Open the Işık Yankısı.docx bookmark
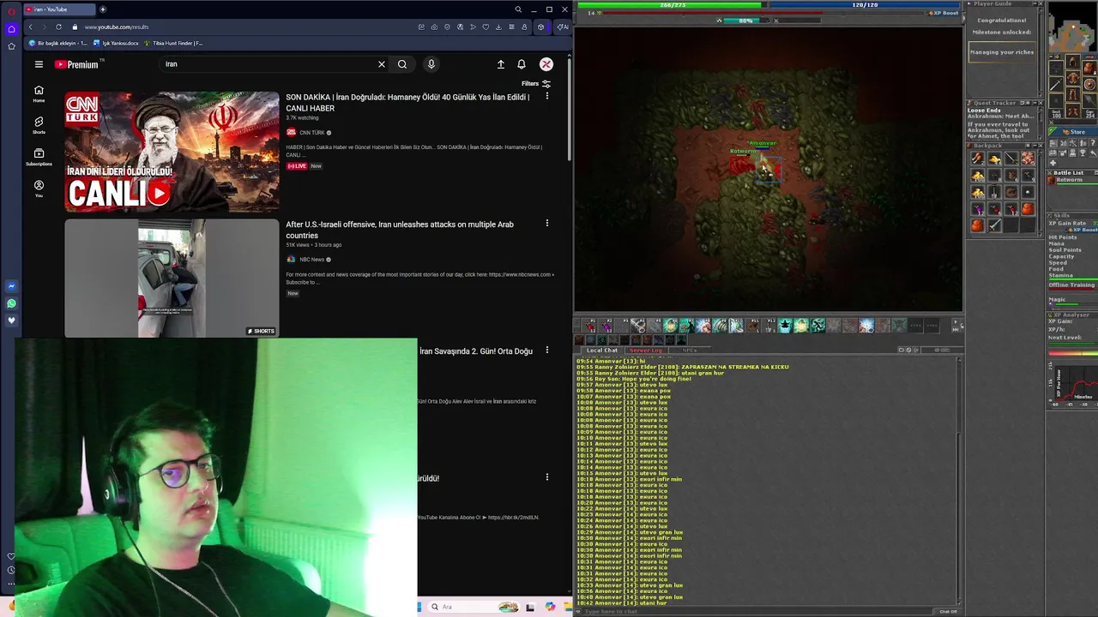 [116, 43]
